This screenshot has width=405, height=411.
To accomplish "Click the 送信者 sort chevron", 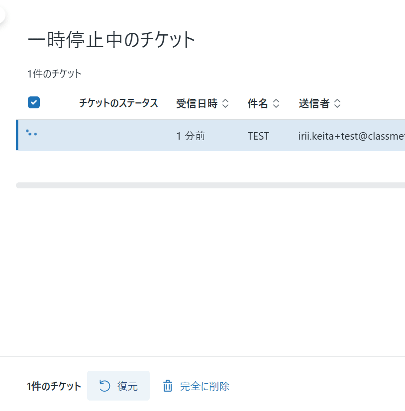I will [x=337, y=104].
